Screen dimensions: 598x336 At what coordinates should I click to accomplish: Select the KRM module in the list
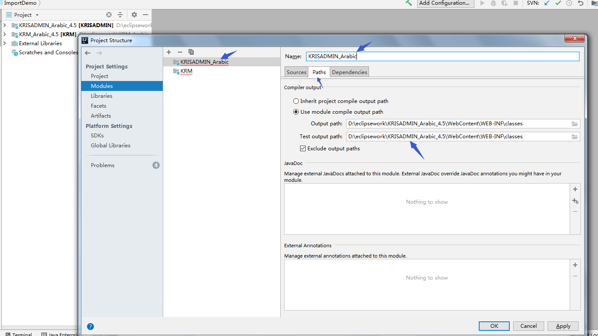coord(222,71)
